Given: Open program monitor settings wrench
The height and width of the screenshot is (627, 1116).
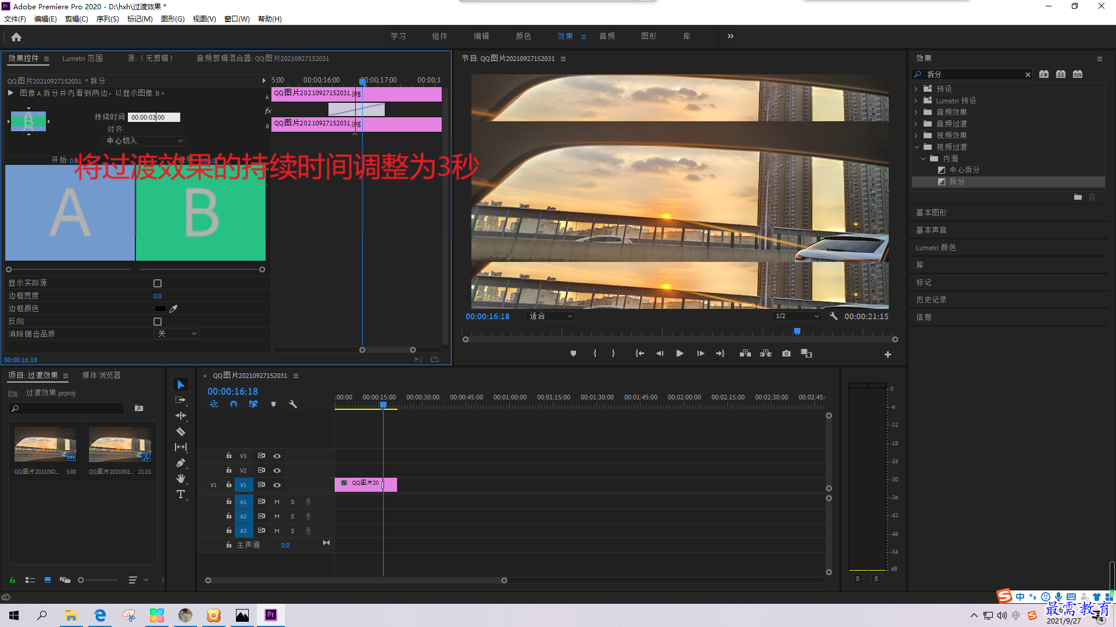Looking at the screenshot, I should (x=834, y=316).
